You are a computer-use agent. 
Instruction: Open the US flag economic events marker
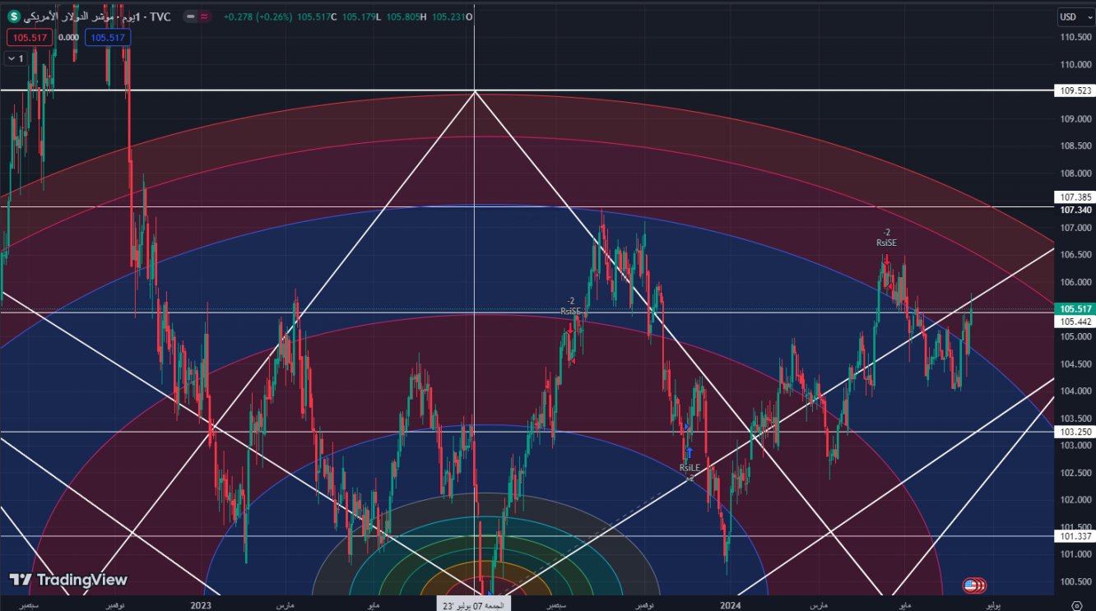tap(973, 586)
